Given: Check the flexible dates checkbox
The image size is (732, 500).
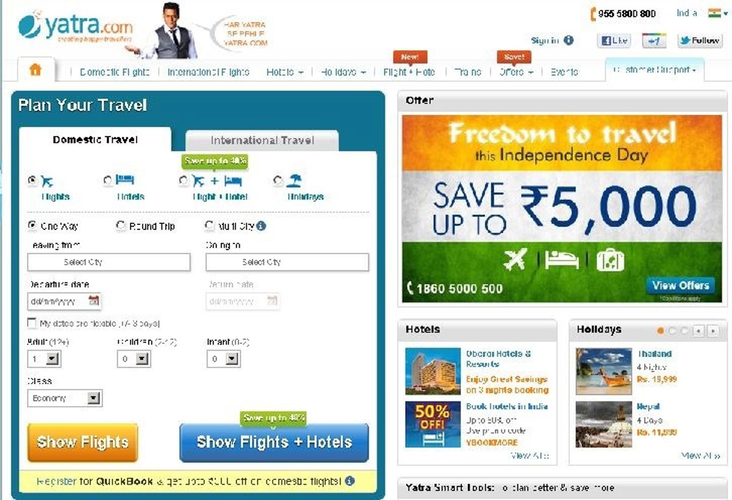Looking at the screenshot, I should 32,323.
